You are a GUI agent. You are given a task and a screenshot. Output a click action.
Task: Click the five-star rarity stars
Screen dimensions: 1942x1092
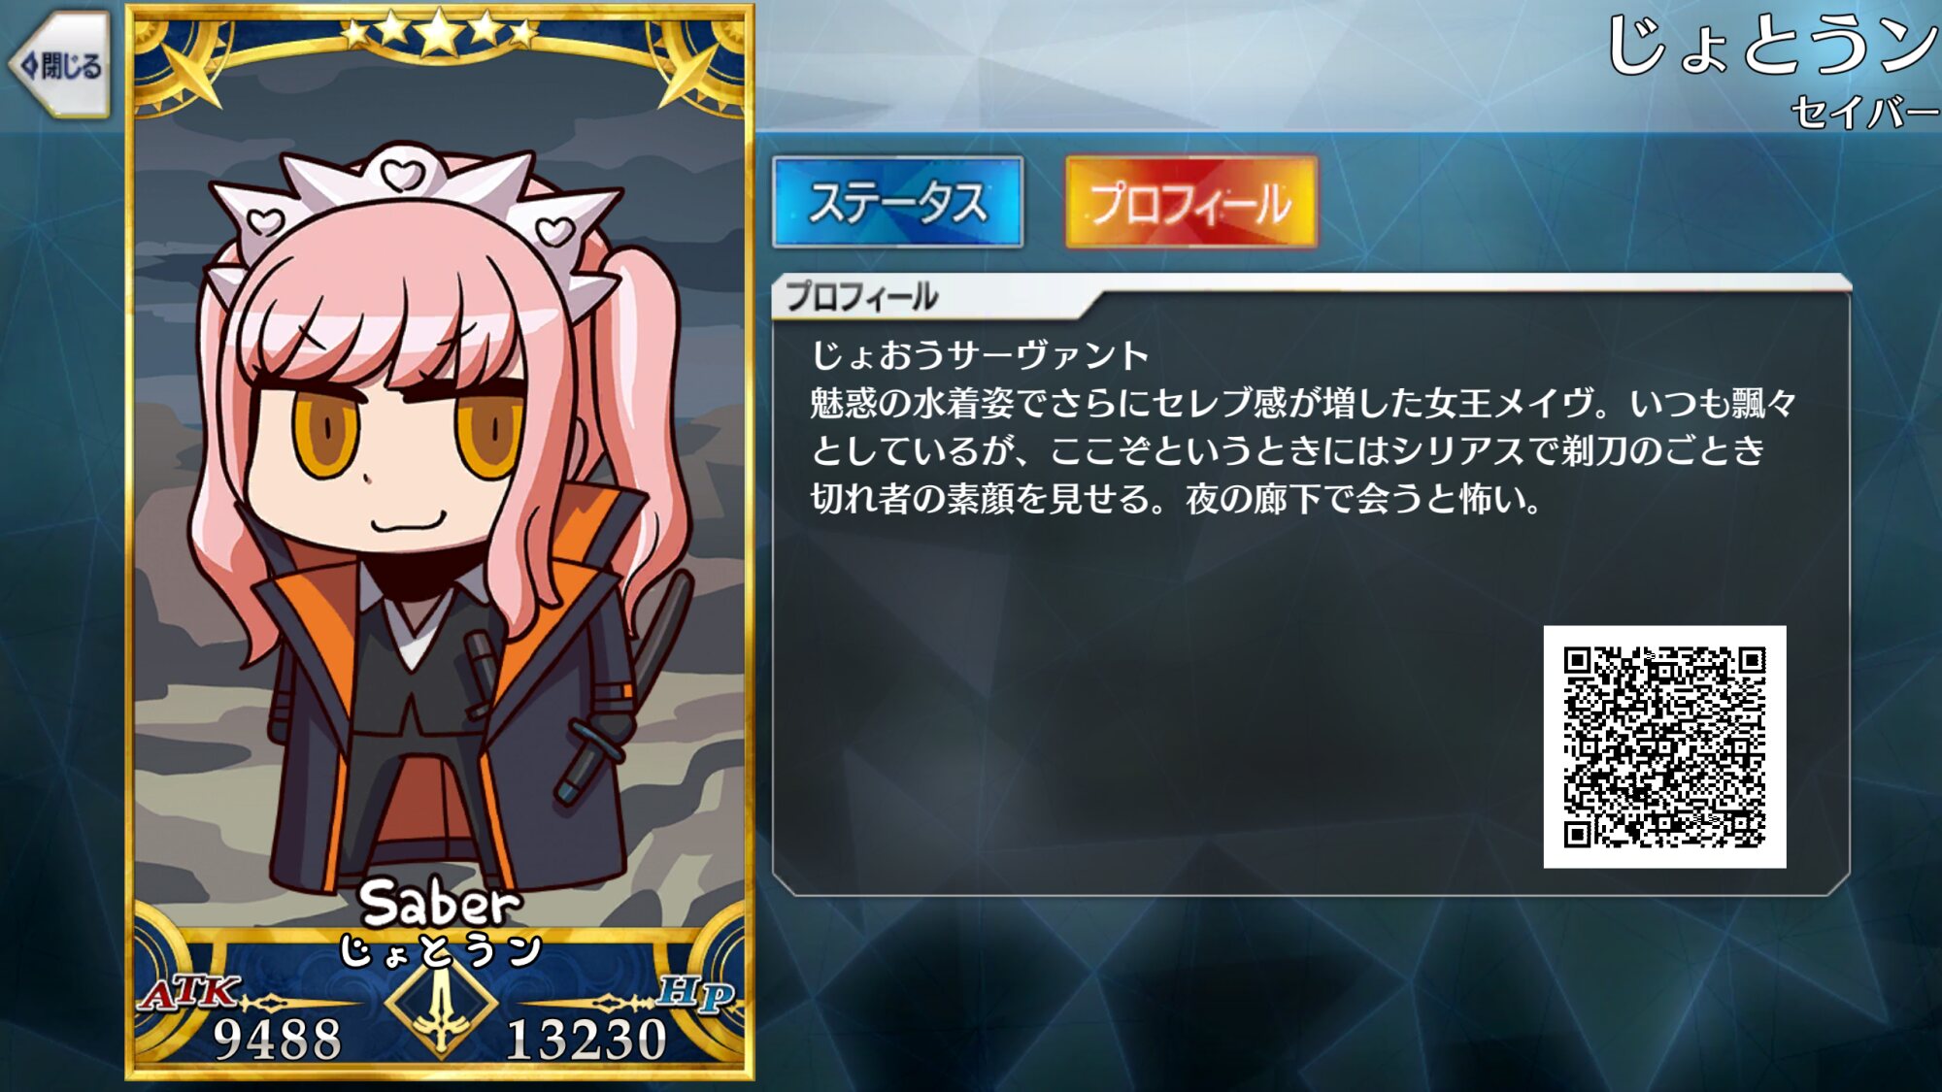pos(439,32)
